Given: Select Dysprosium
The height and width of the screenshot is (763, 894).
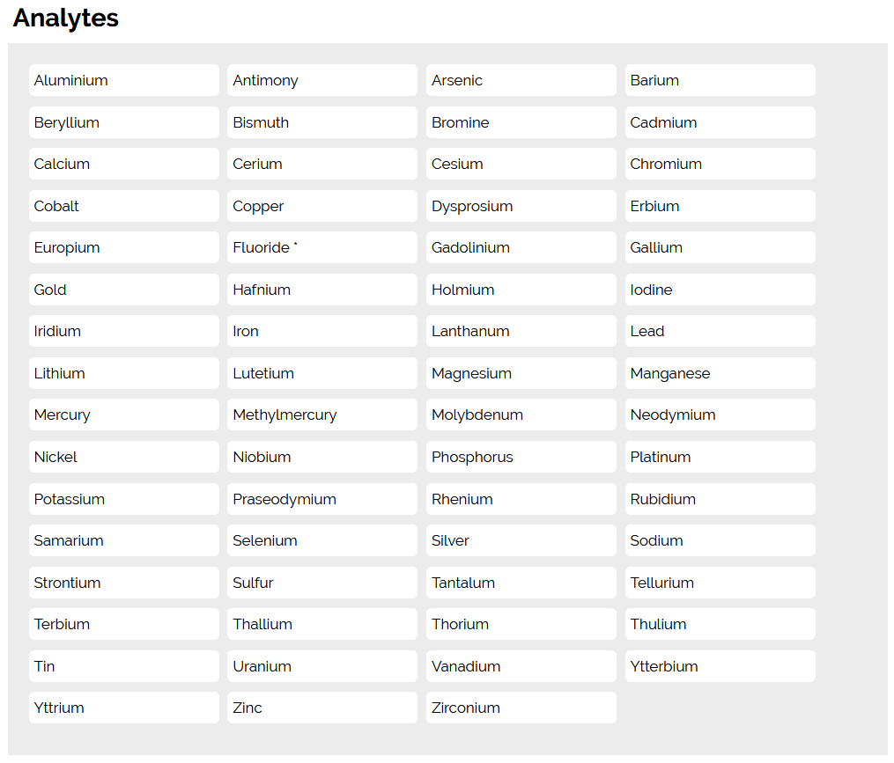Looking at the screenshot, I should [521, 206].
